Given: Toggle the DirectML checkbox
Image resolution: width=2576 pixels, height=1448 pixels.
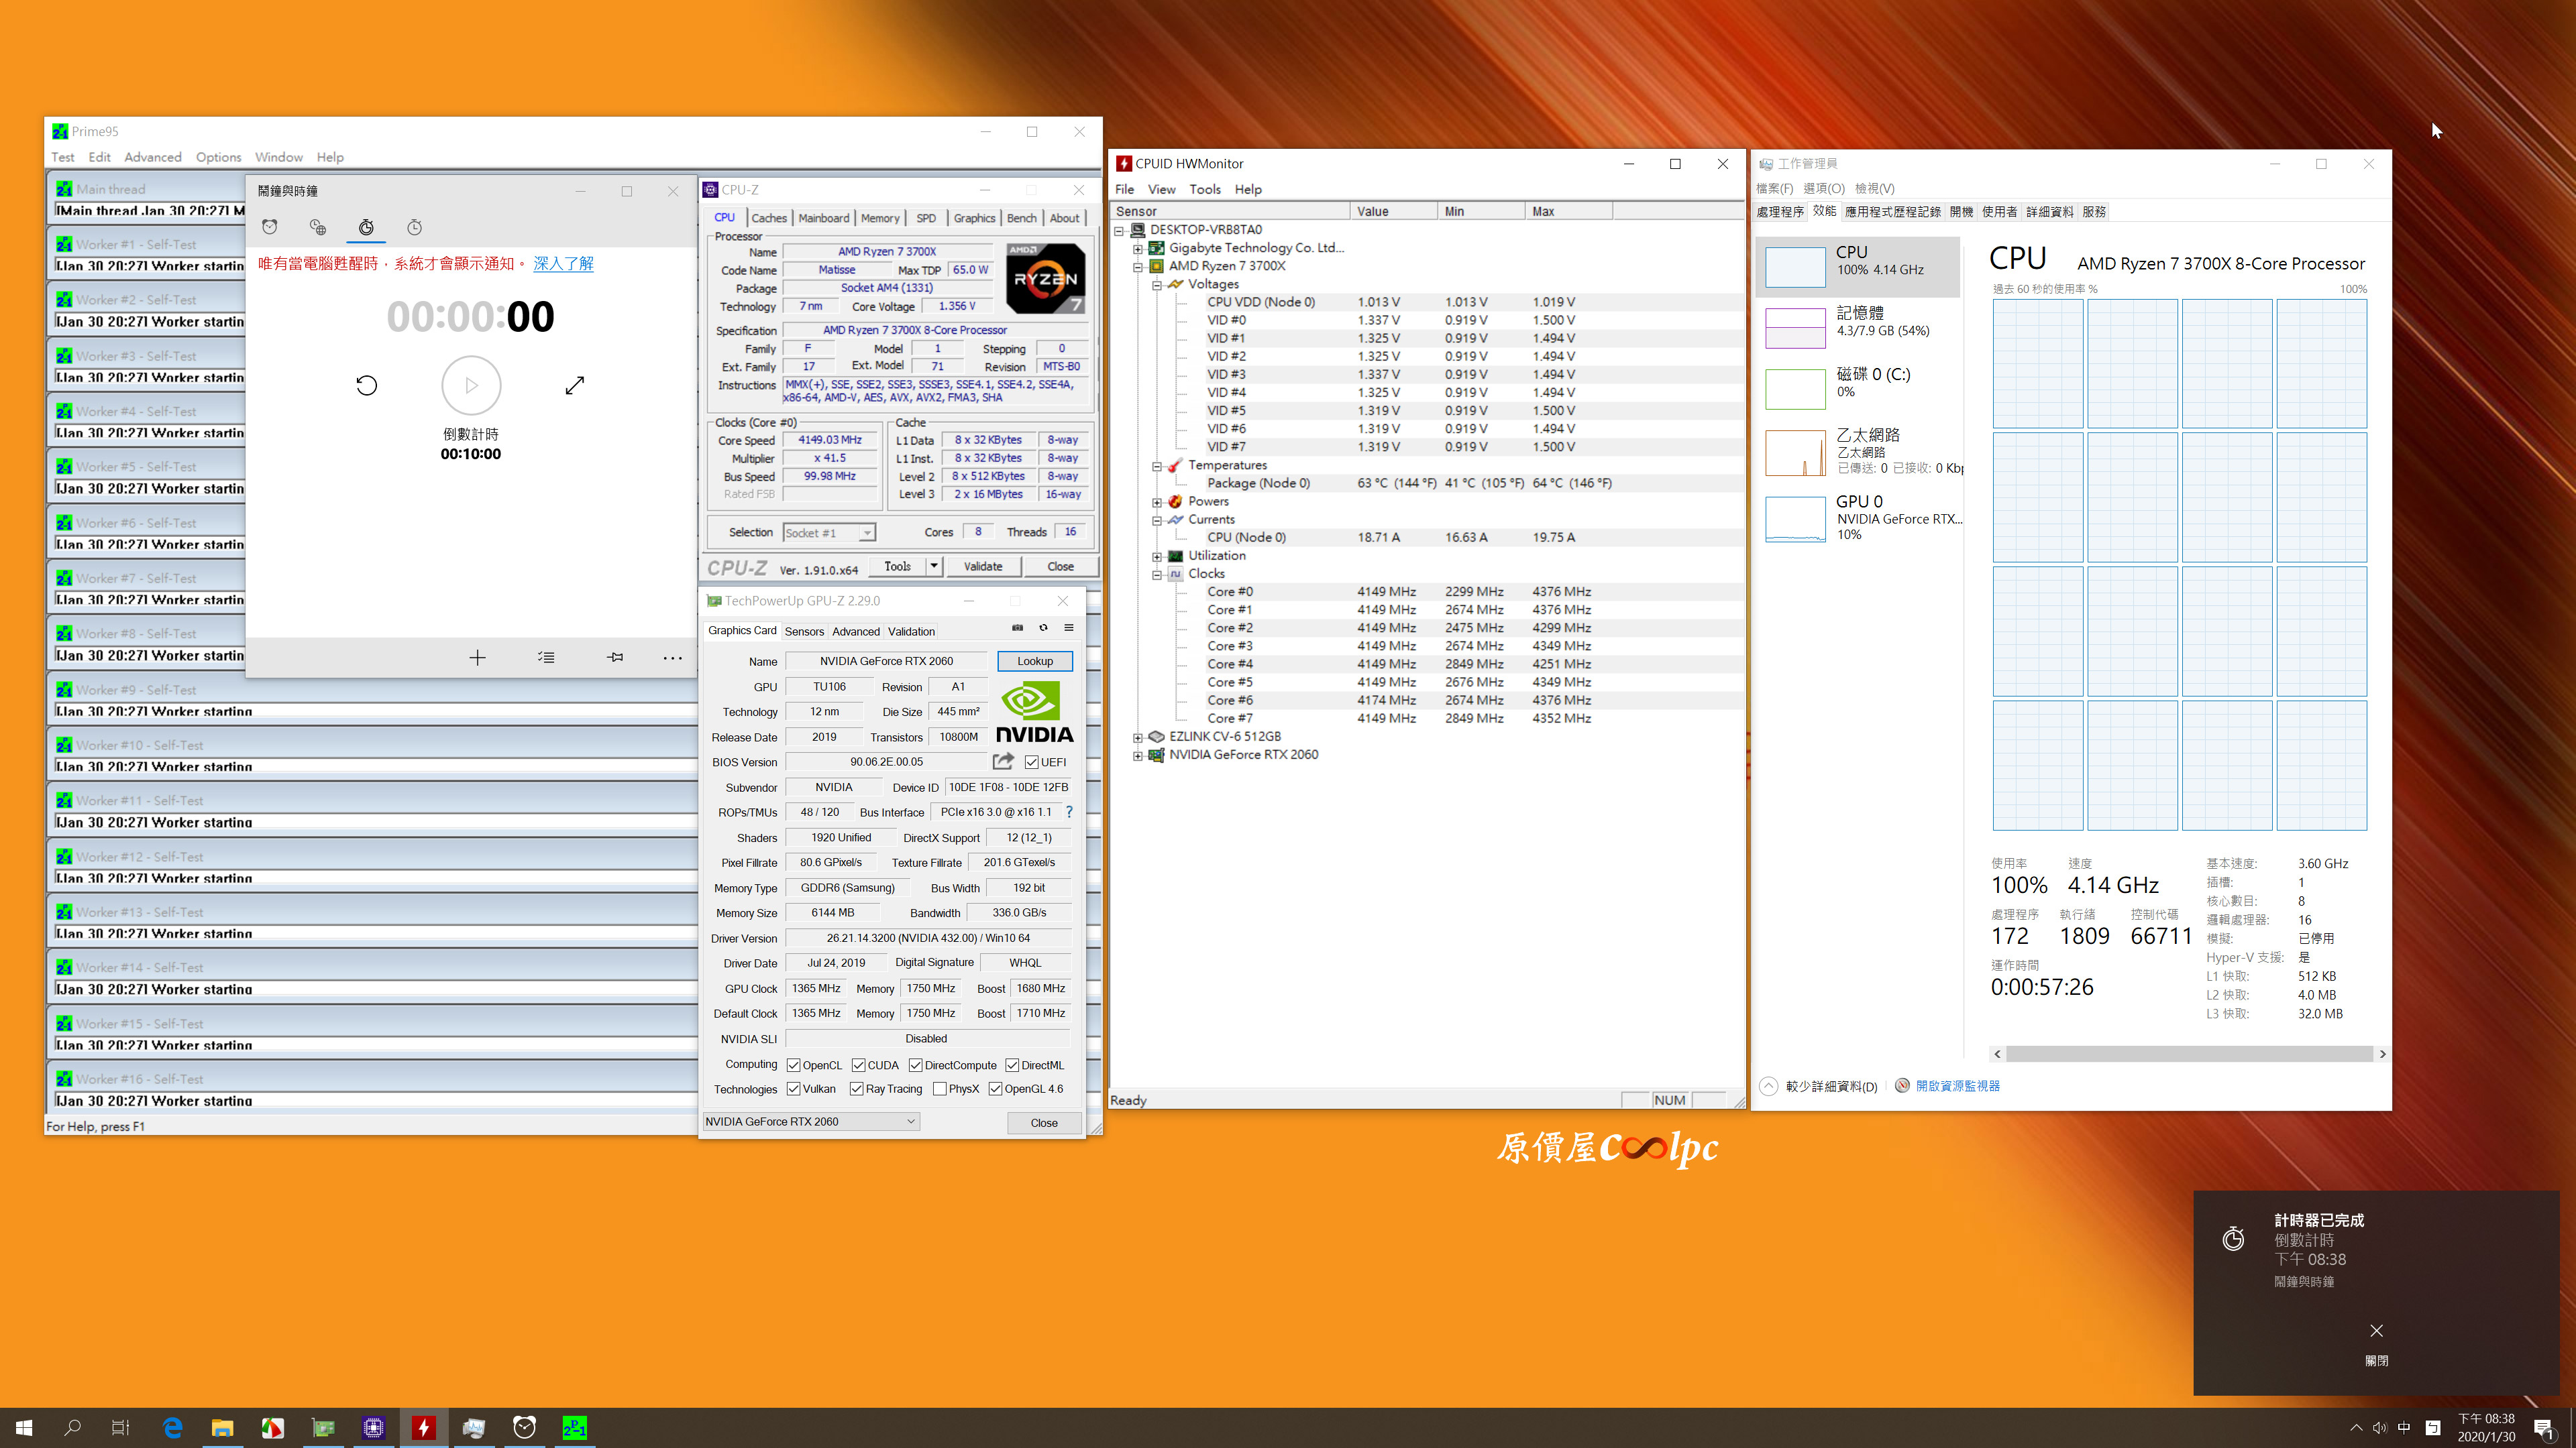Looking at the screenshot, I should point(1012,1065).
